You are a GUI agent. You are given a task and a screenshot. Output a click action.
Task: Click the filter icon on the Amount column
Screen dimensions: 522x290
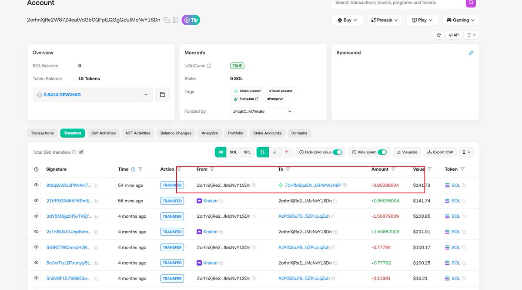click(393, 169)
